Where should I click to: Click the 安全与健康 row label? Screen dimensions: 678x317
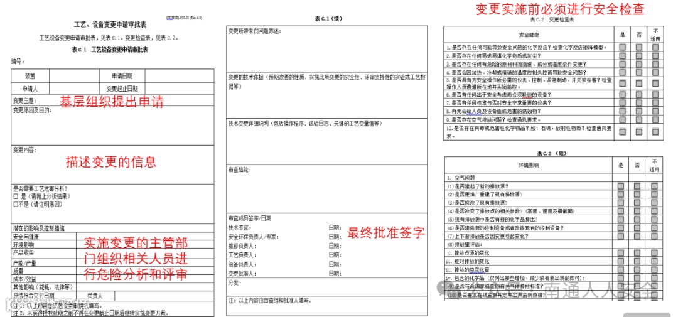27,237
